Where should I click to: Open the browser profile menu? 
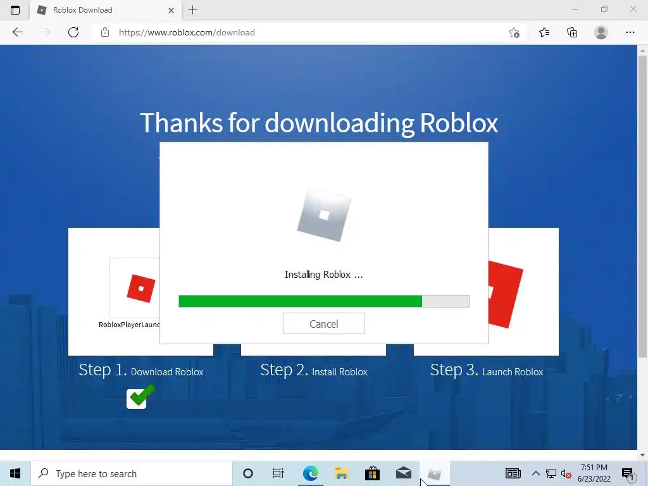(x=601, y=32)
